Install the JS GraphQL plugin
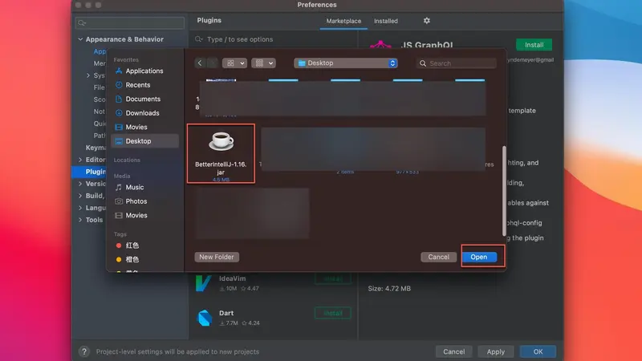 [x=534, y=45]
